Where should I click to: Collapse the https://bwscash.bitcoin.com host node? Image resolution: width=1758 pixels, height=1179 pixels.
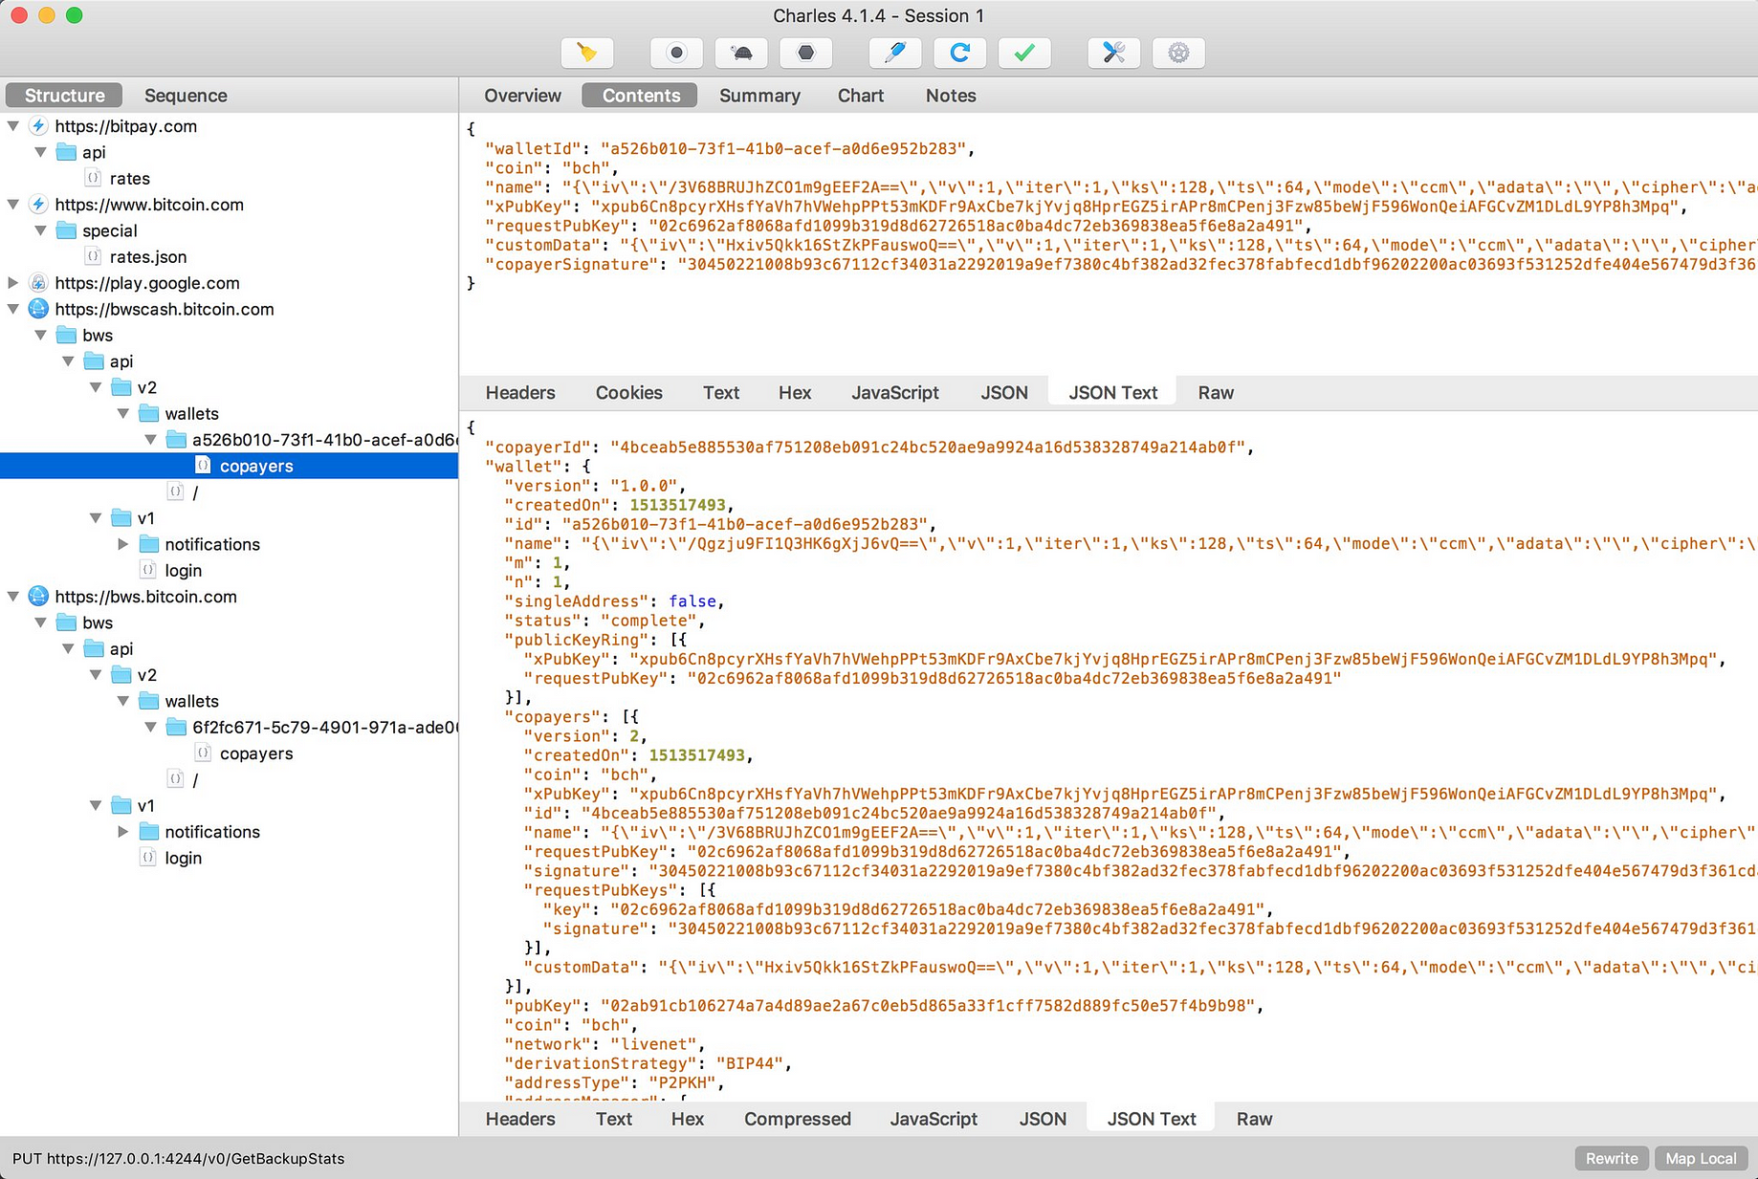(13, 309)
